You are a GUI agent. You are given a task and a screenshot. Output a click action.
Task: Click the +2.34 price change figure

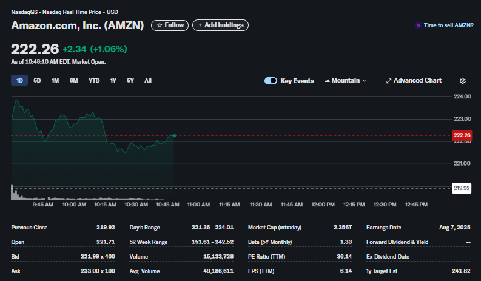click(75, 49)
